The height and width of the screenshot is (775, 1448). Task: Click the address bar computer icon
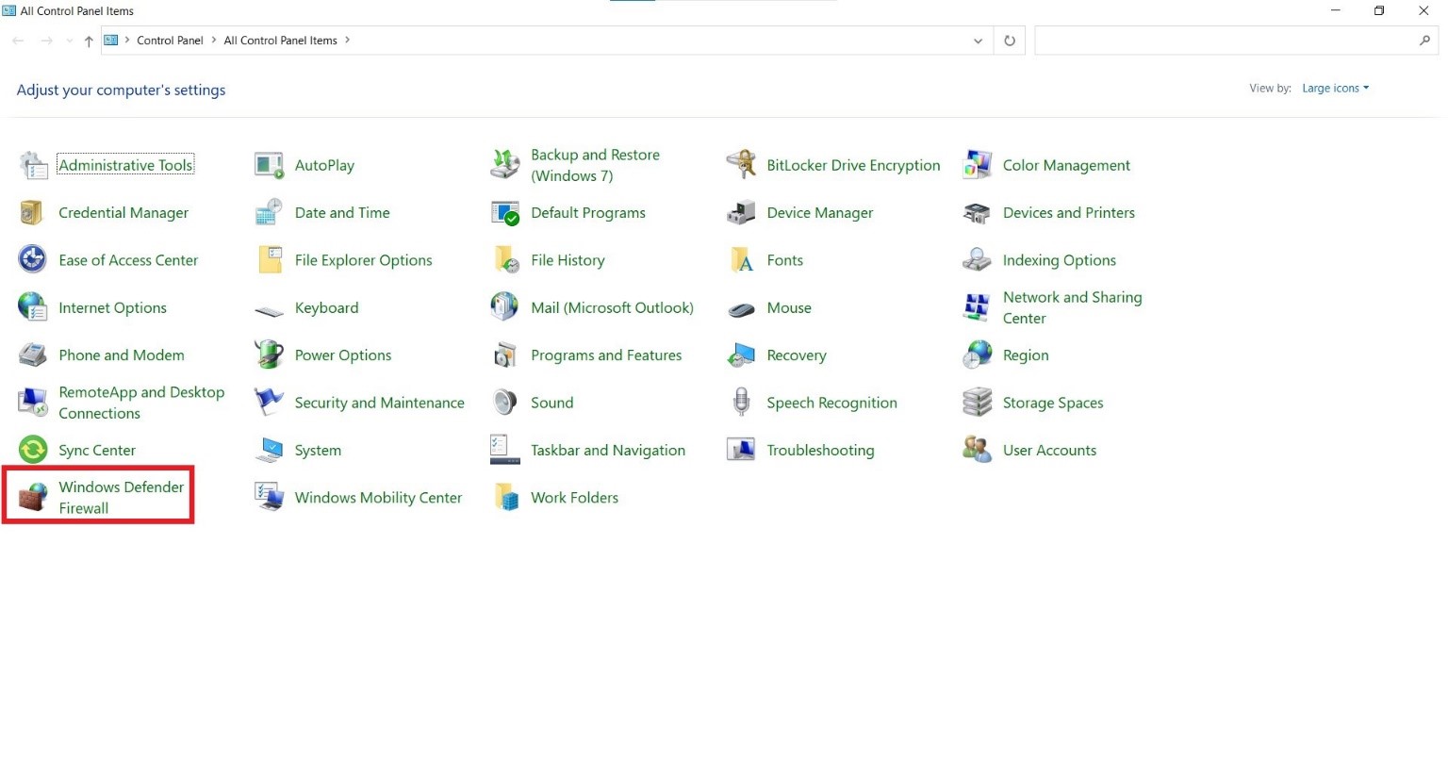[x=111, y=40]
